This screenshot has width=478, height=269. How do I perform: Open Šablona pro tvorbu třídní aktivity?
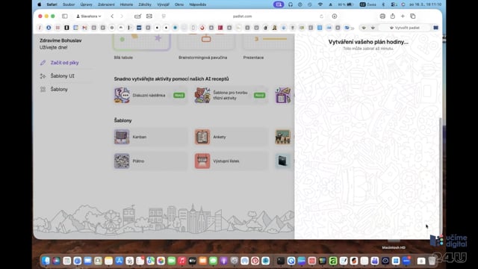[231, 95]
